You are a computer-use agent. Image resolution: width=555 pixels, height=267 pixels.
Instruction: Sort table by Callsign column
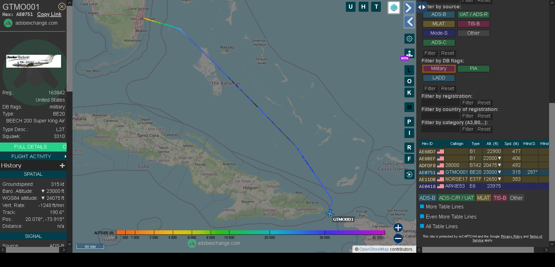click(x=456, y=144)
